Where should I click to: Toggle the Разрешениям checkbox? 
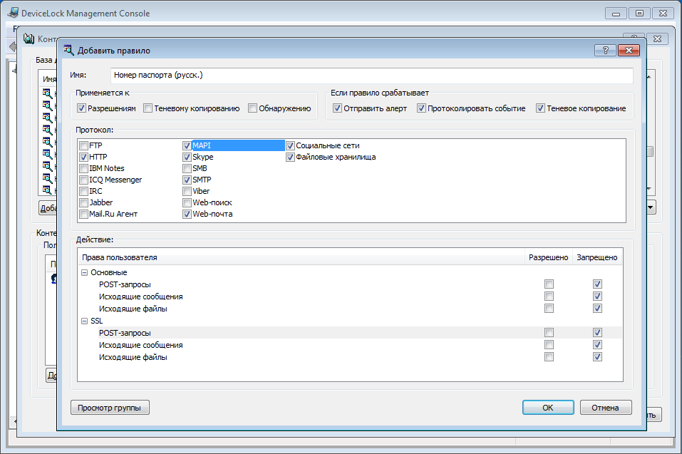click(x=81, y=108)
